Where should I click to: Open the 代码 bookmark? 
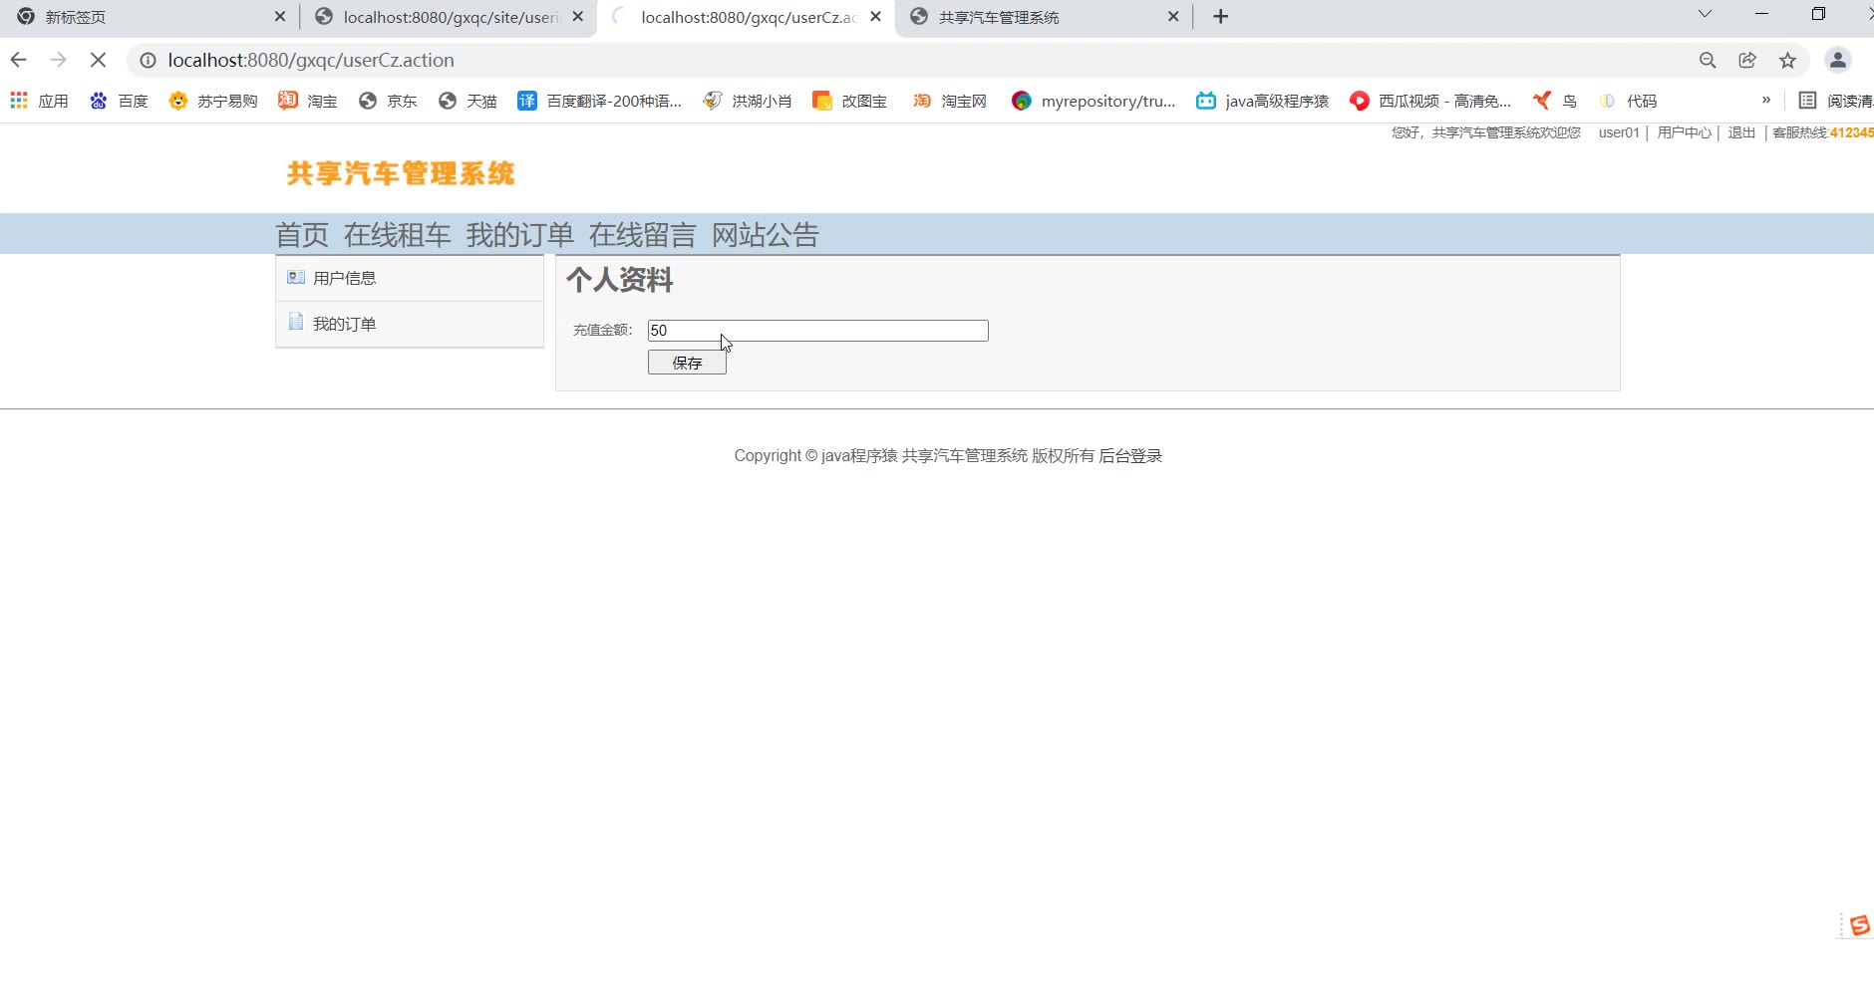1628,101
